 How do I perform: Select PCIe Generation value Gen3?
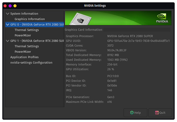click(111, 97)
